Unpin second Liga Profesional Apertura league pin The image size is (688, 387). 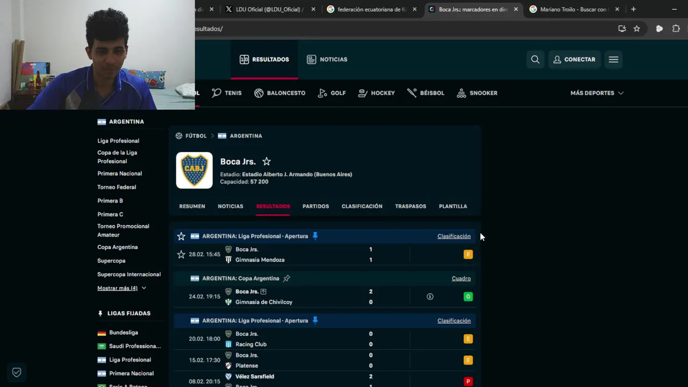click(x=315, y=320)
